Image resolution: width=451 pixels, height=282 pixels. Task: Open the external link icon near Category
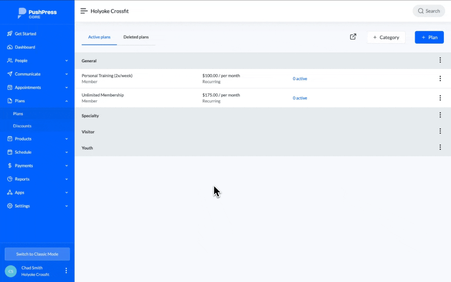353,37
